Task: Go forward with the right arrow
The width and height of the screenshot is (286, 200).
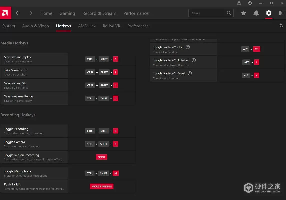Action: click(x=30, y=13)
